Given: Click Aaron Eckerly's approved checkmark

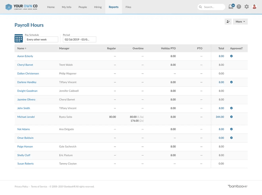Looking at the screenshot, I should click(231, 56).
